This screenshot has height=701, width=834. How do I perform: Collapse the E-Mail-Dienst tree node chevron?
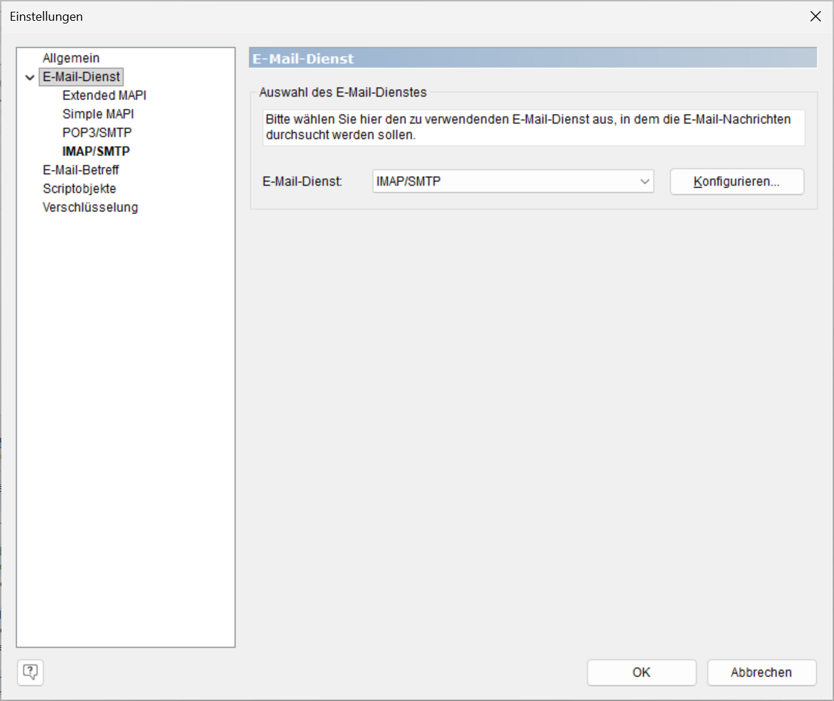(x=30, y=77)
